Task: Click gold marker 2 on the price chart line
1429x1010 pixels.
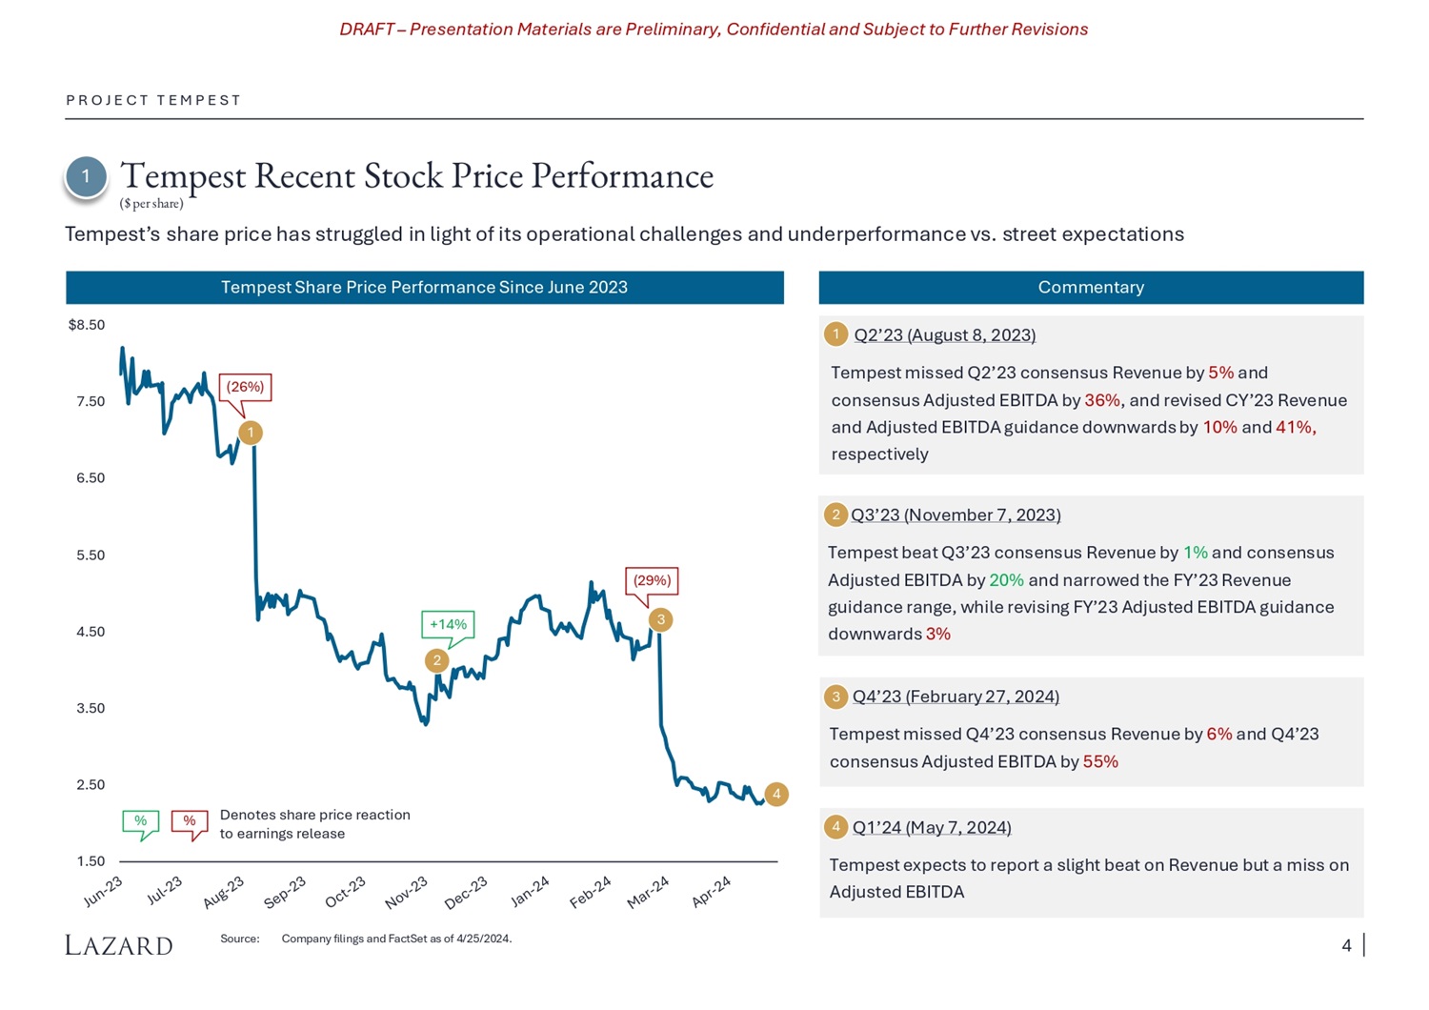Action: pos(437,660)
